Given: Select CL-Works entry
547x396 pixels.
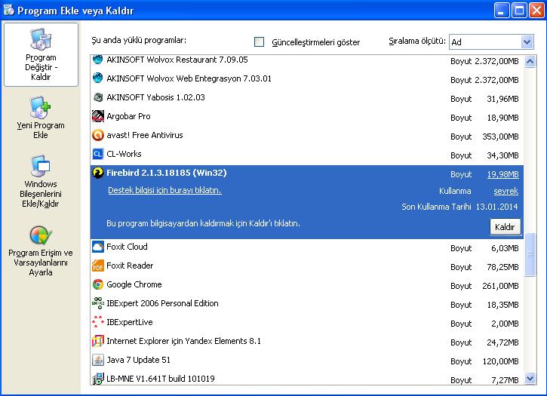Looking at the screenshot, I should point(306,154).
